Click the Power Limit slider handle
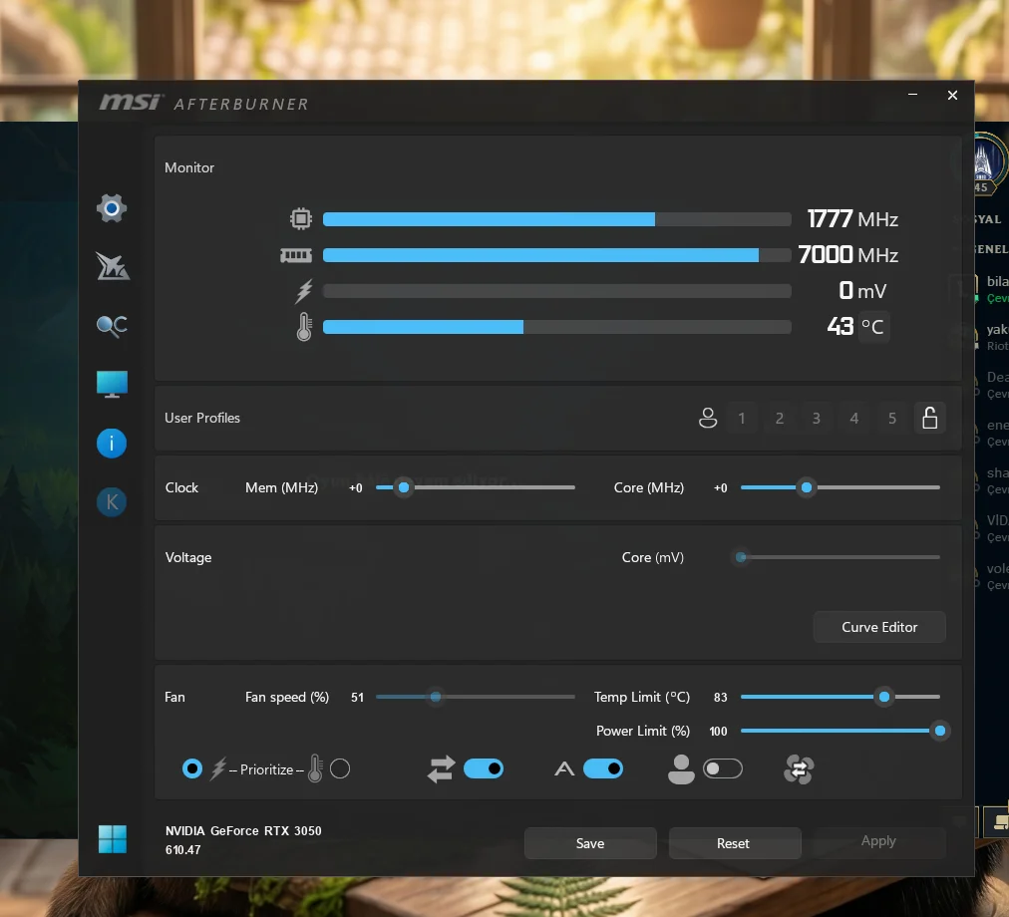 coord(939,731)
